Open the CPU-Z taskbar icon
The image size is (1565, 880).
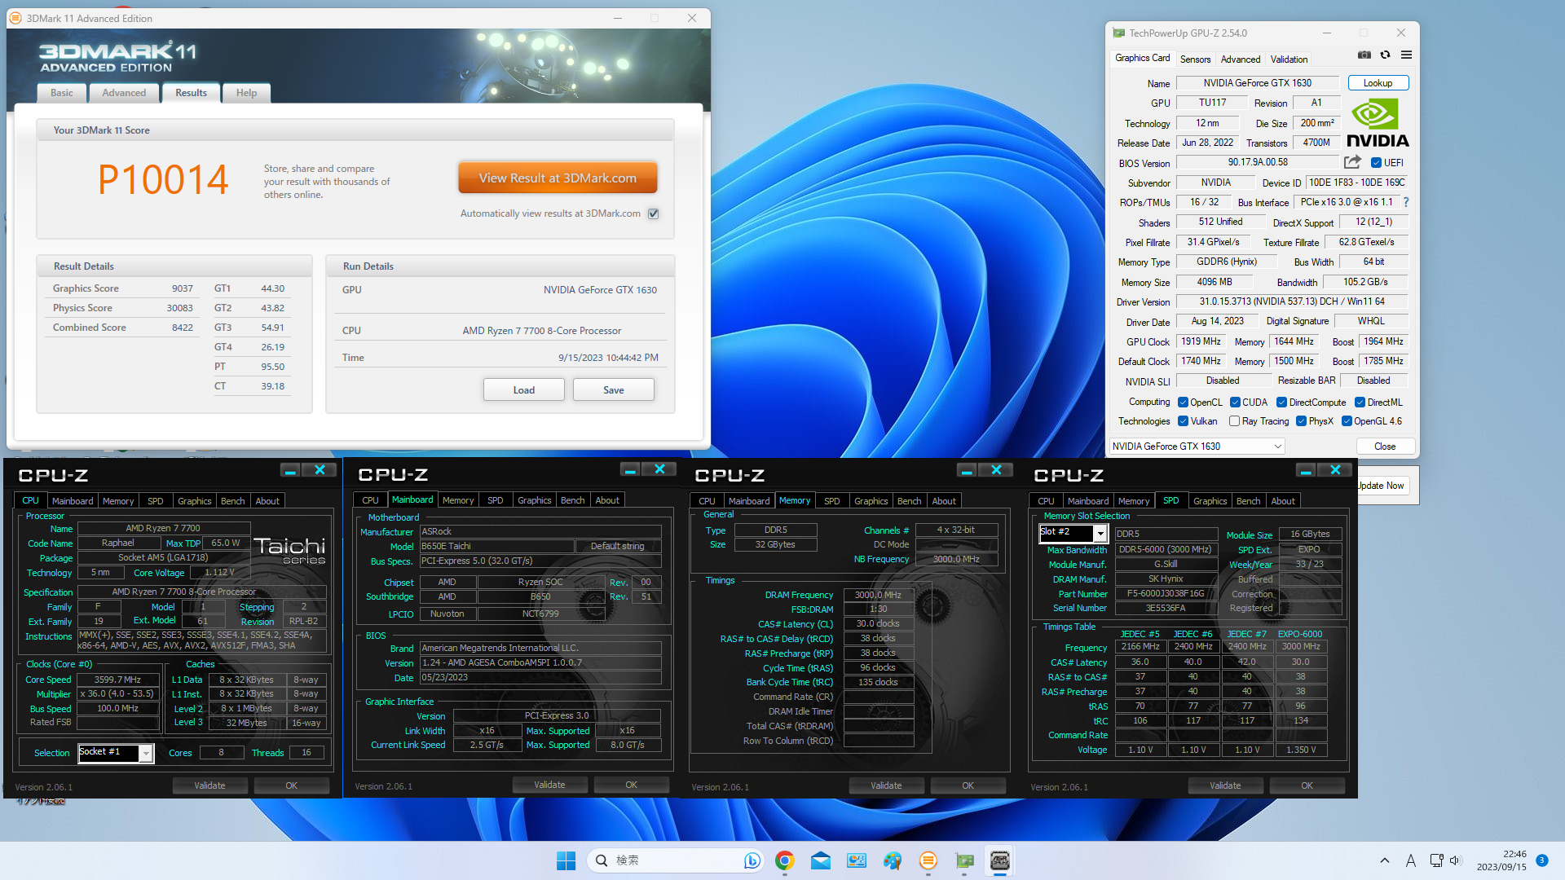(1000, 860)
